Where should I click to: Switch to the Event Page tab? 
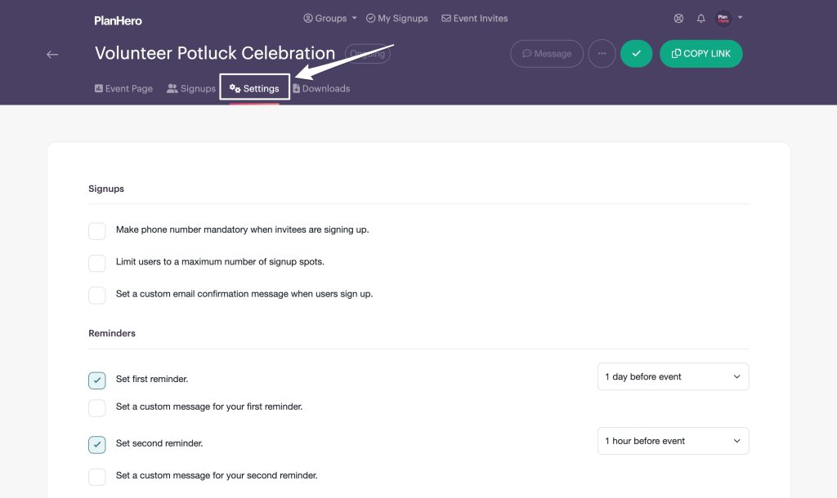point(123,88)
